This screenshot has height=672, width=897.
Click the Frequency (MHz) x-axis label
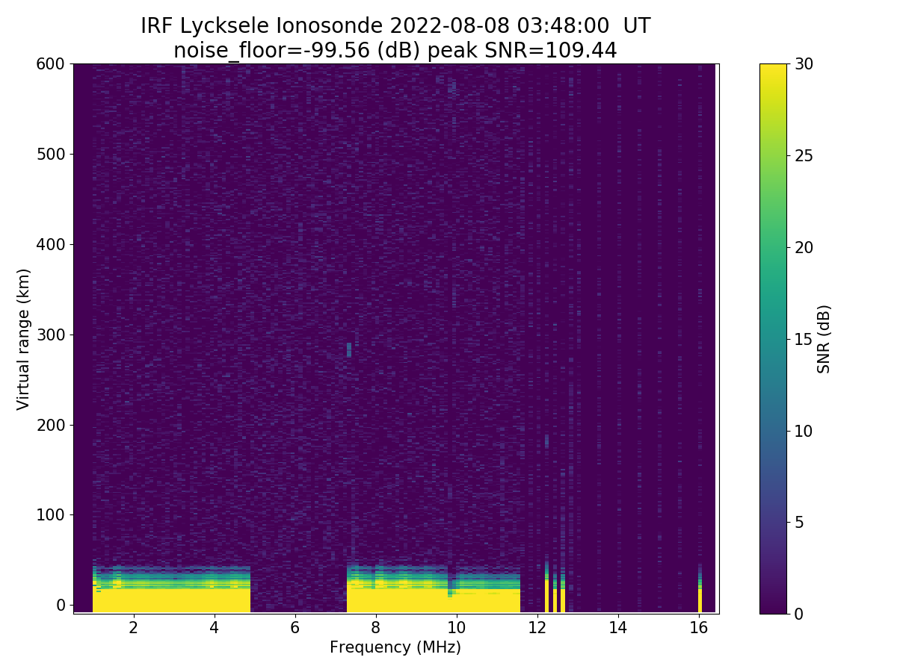[395, 647]
